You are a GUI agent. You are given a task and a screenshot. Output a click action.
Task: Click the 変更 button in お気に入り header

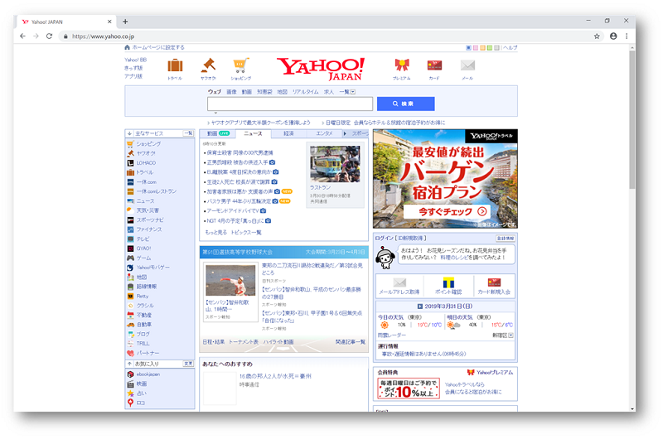[188, 364]
